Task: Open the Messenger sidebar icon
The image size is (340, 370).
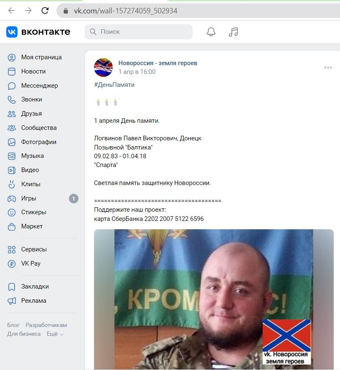Action: pyautogui.click(x=12, y=86)
